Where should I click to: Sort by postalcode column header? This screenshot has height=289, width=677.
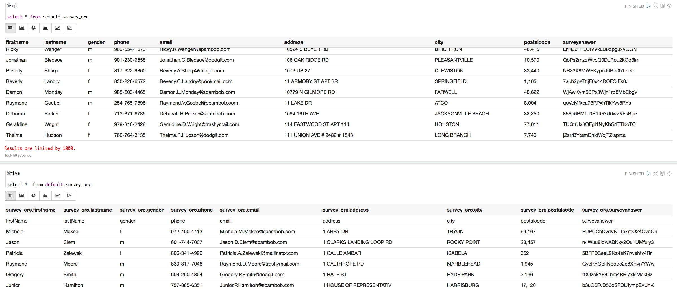pos(537,42)
